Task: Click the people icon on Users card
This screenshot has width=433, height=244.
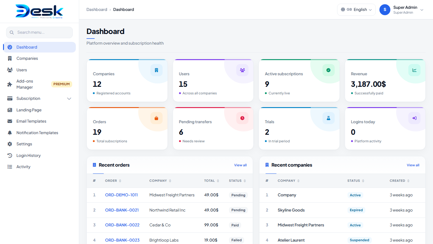Action: tap(242, 70)
